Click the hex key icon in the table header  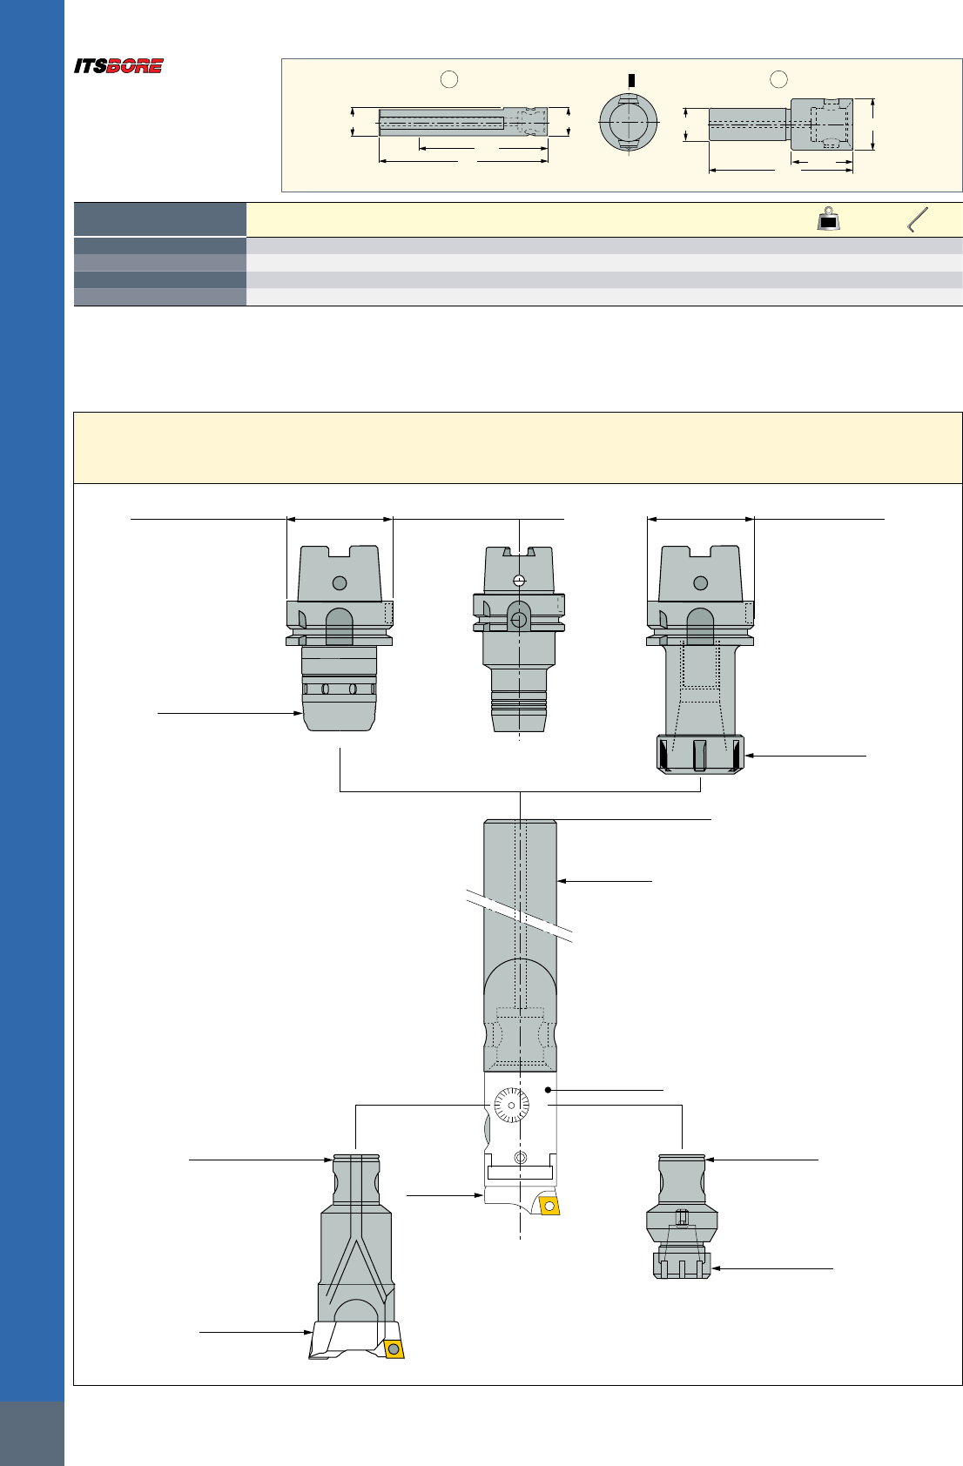pyautogui.click(x=917, y=219)
